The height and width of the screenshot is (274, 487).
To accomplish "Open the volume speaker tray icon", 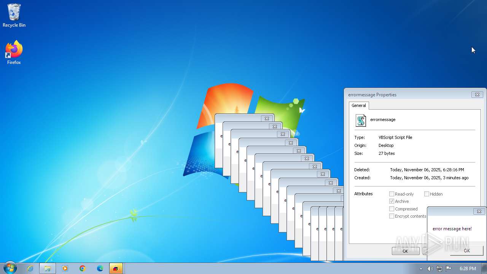I will 430,269.
